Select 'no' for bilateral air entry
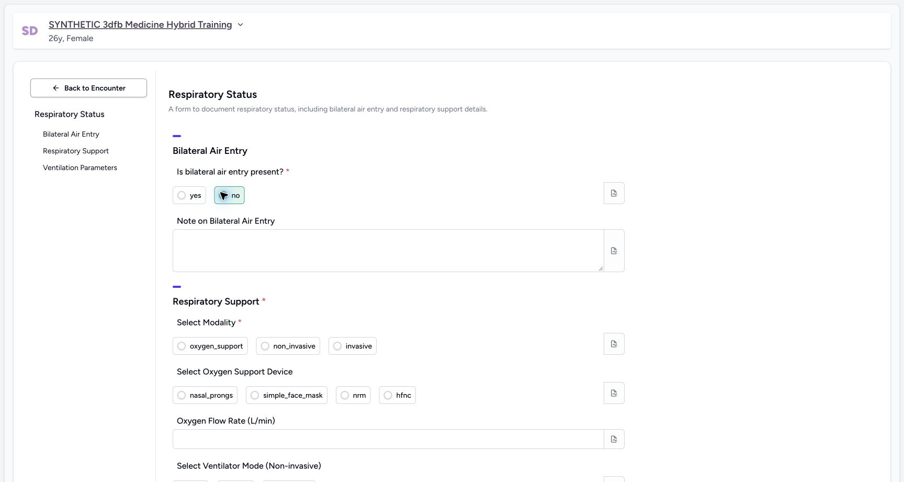This screenshot has width=904, height=482. click(x=229, y=195)
